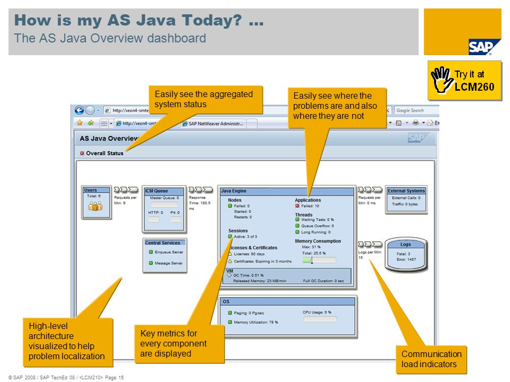Click 'Full GC Duration: 0 sec' text
Screen dimensions: 510x382
tap(324, 281)
